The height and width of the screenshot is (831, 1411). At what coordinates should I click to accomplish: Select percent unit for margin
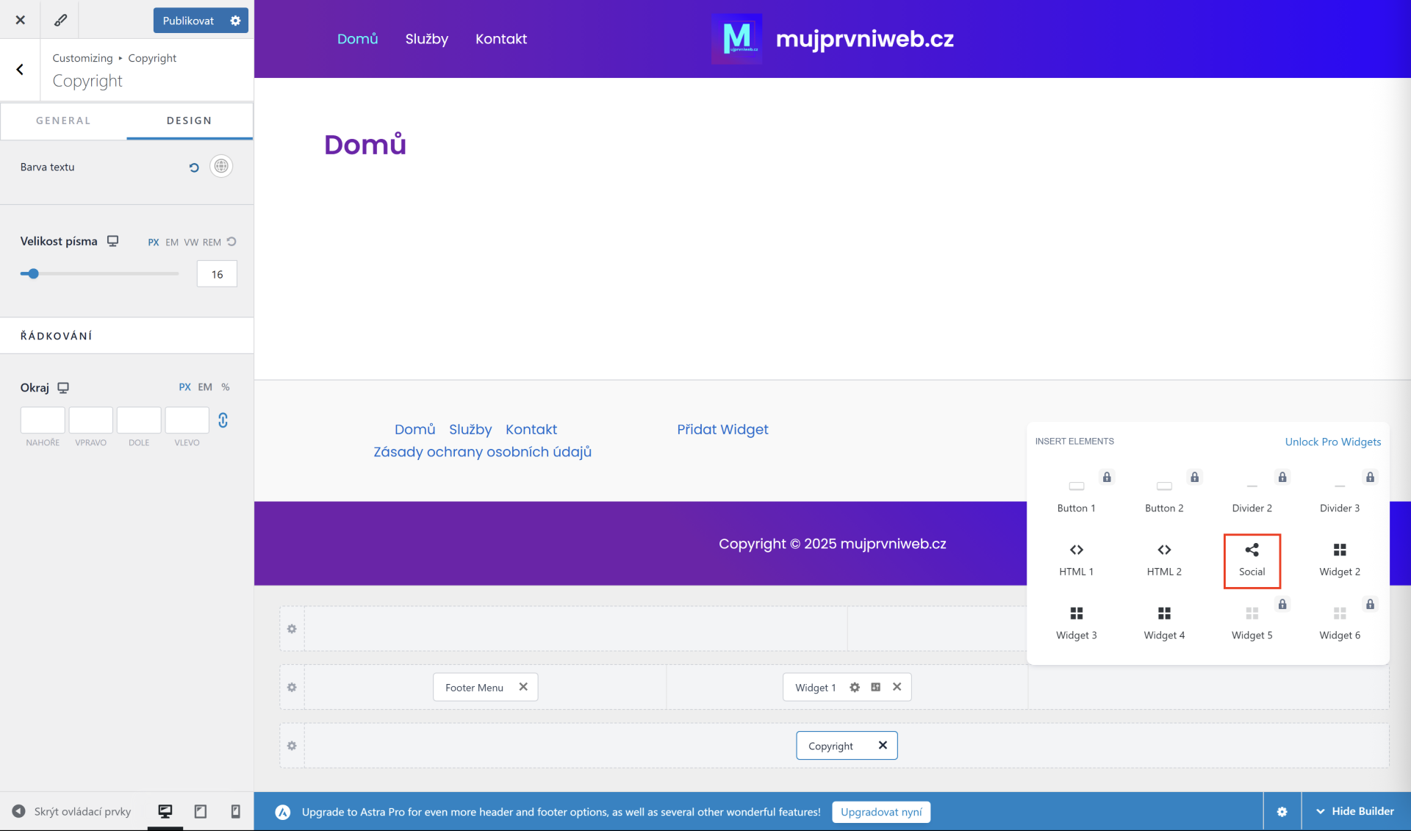tap(226, 387)
